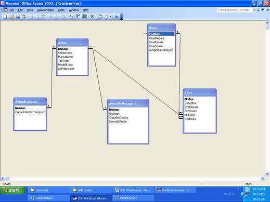Viewport: 270px width, 202px height.
Task: Click the horizontal scrollbar right arrow
Action: coord(263,178)
